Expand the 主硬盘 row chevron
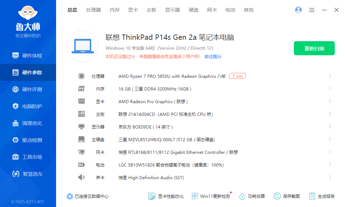The image size is (345, 207). click(x=329, y=139)
